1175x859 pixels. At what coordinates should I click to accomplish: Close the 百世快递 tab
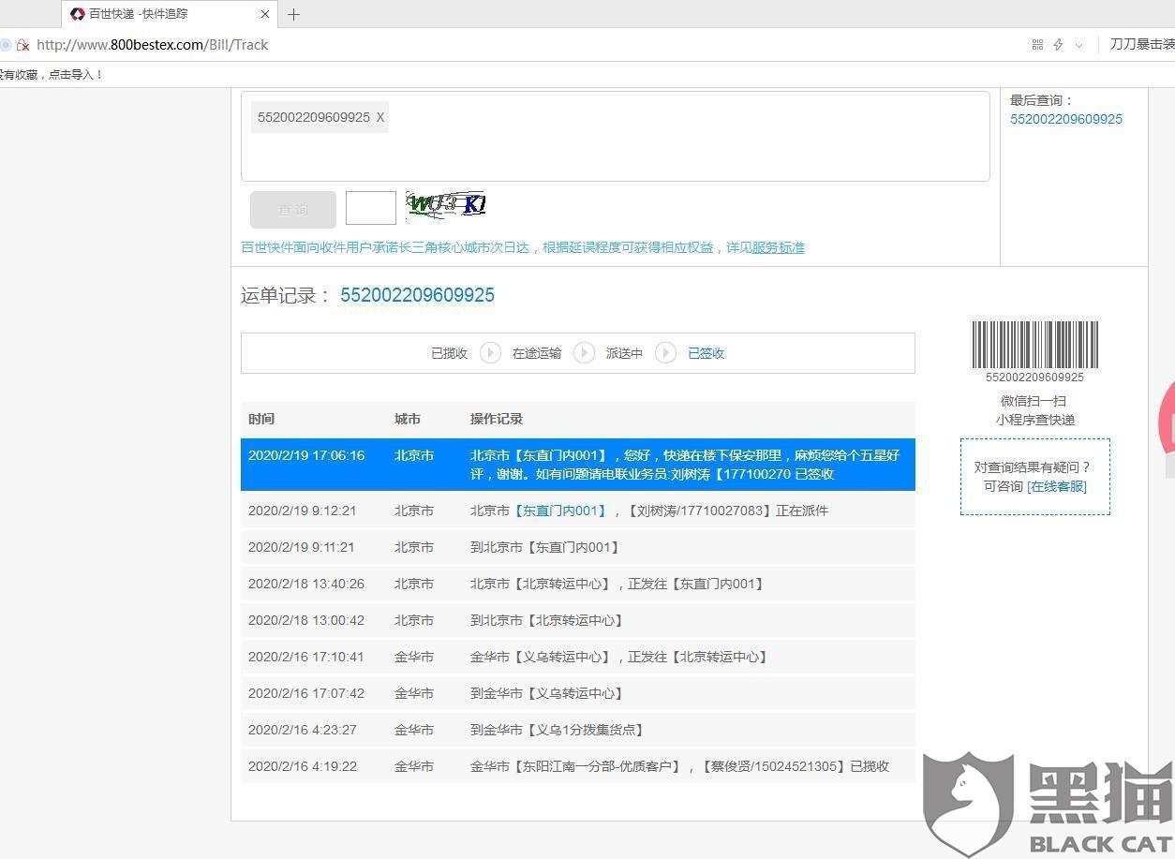click(x=265, y=14)
